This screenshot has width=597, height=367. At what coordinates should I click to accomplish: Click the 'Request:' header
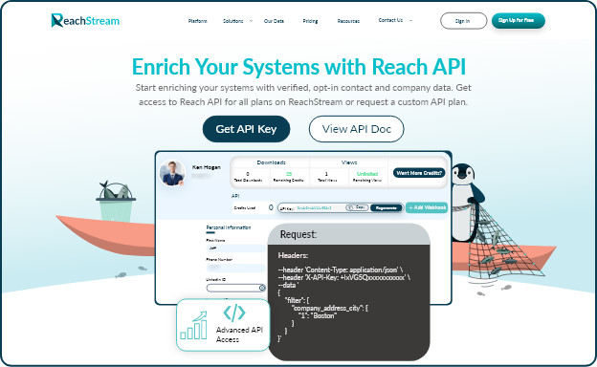(x=298, y=234)
